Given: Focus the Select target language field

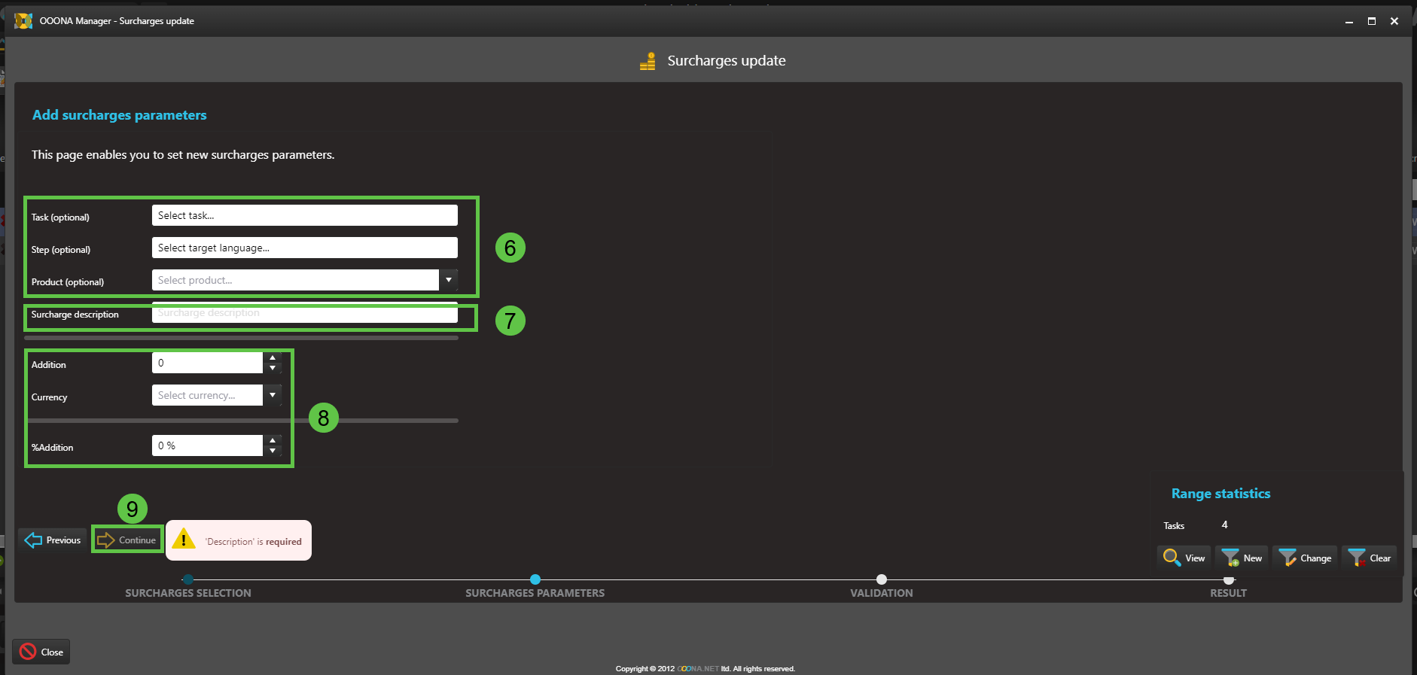Looking at the screenshot, I should (304, 248).
